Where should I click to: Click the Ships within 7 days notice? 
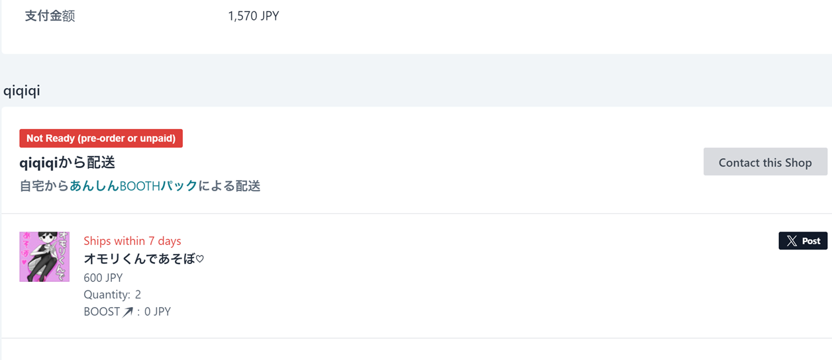tap(132, 241)
